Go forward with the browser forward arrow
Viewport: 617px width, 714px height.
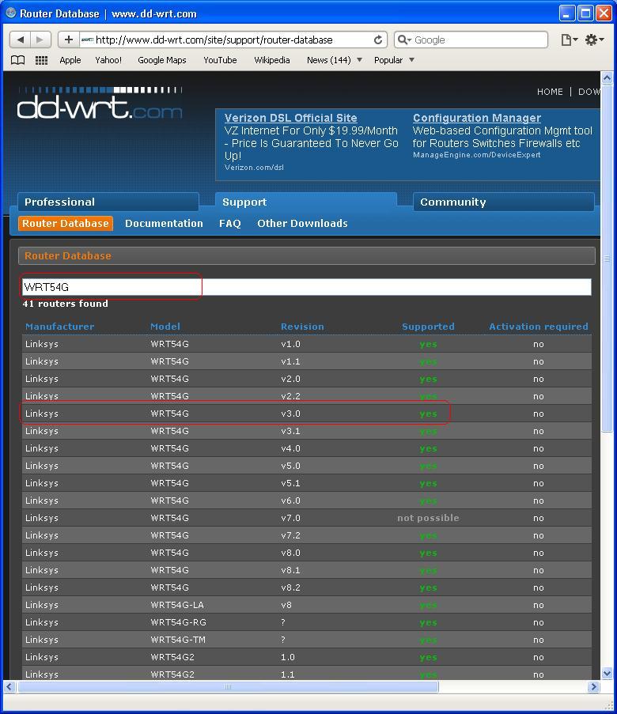coord(40,40)
